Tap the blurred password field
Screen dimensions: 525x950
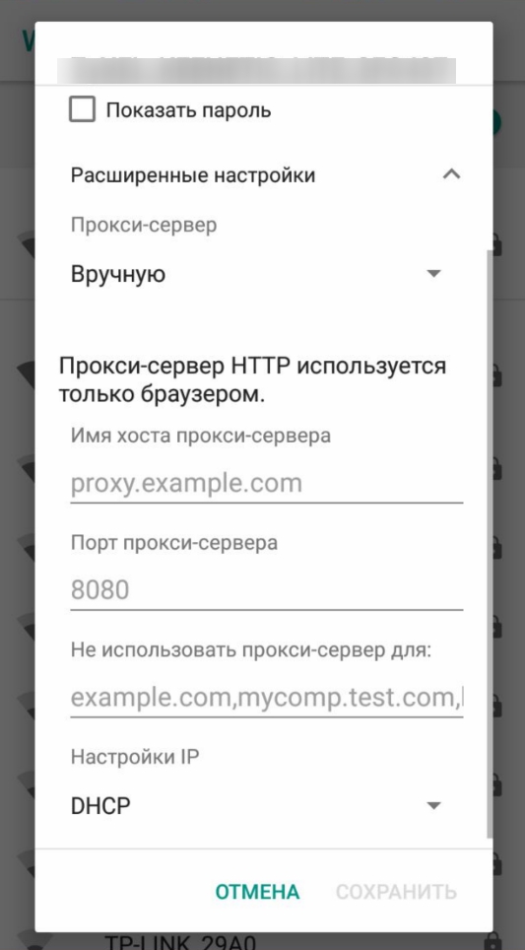257,68
